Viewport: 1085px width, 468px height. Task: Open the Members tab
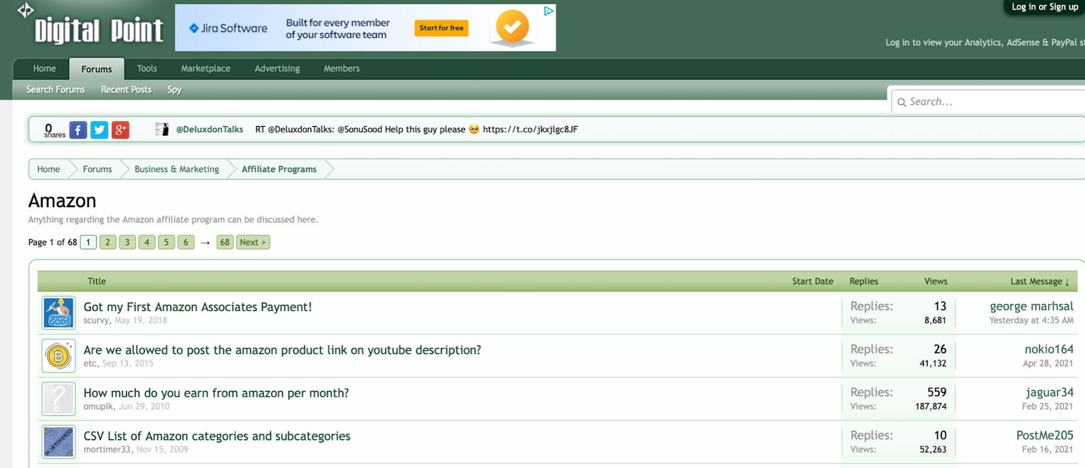342,68
